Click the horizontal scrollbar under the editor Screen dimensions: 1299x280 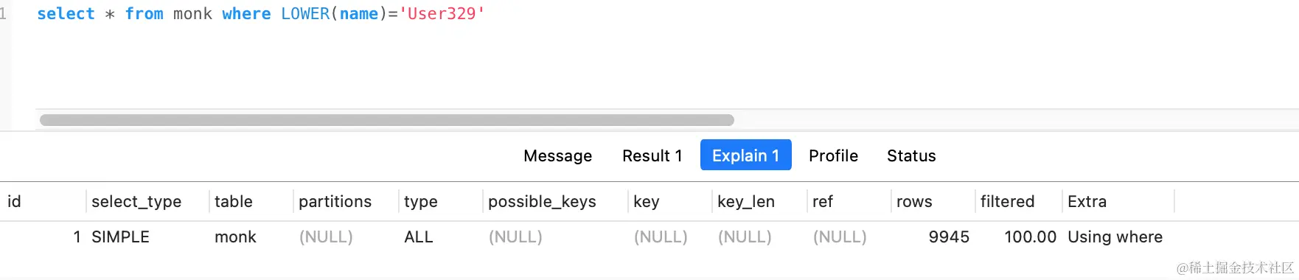tap(386, 120)
